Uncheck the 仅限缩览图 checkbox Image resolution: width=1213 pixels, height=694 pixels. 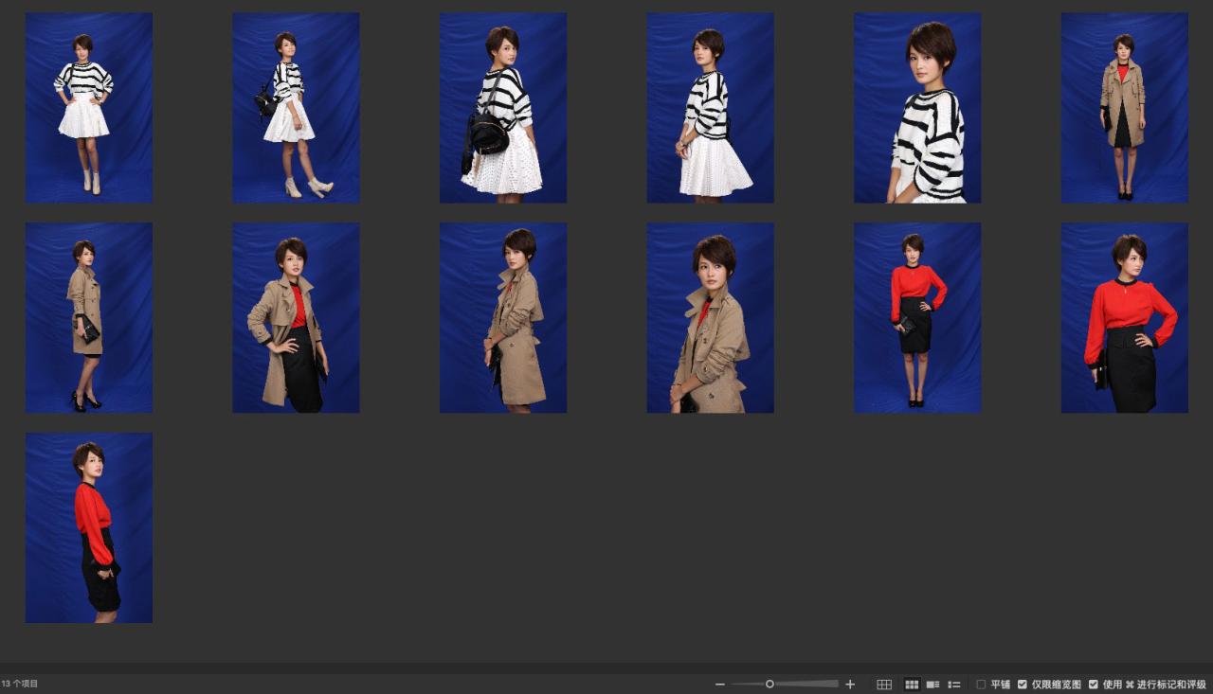(1023, 685)
